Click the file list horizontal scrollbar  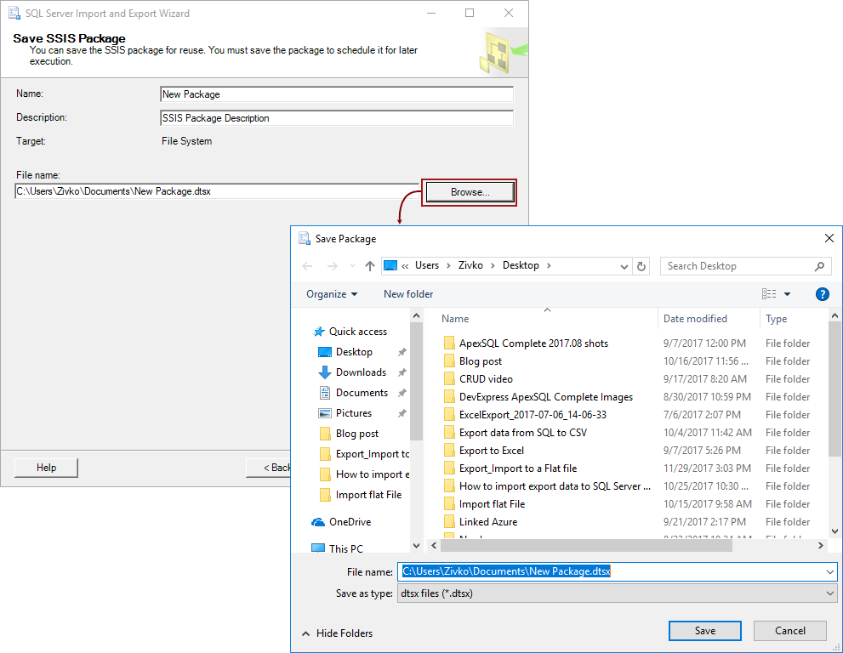tap(586, 546)
